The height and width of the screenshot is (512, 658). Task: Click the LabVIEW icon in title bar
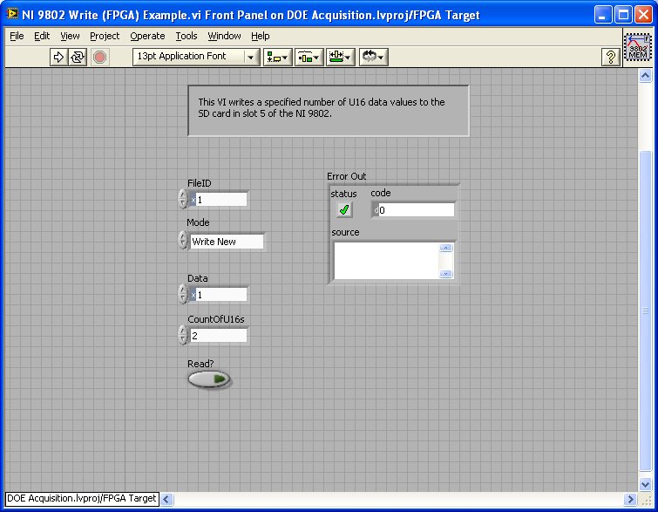[12, 14]
